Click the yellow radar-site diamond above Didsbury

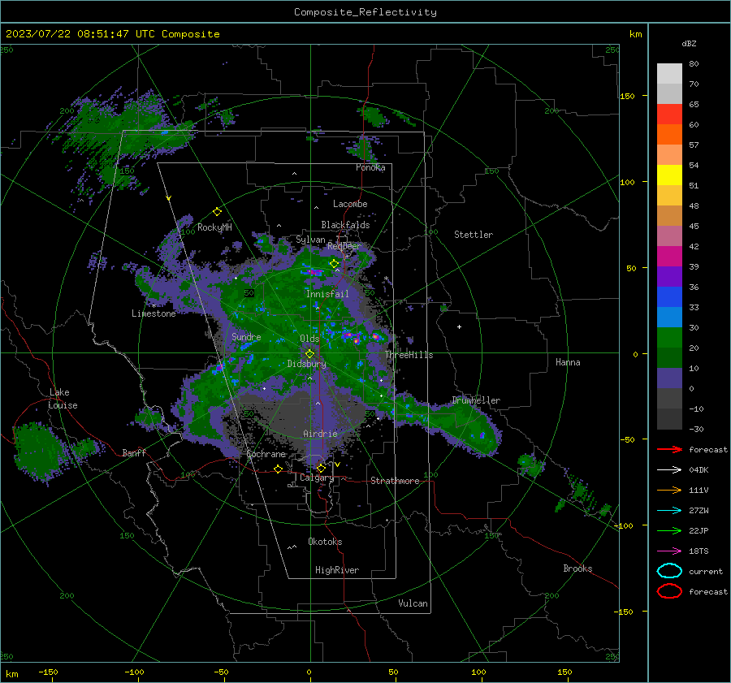pos(309,354)
